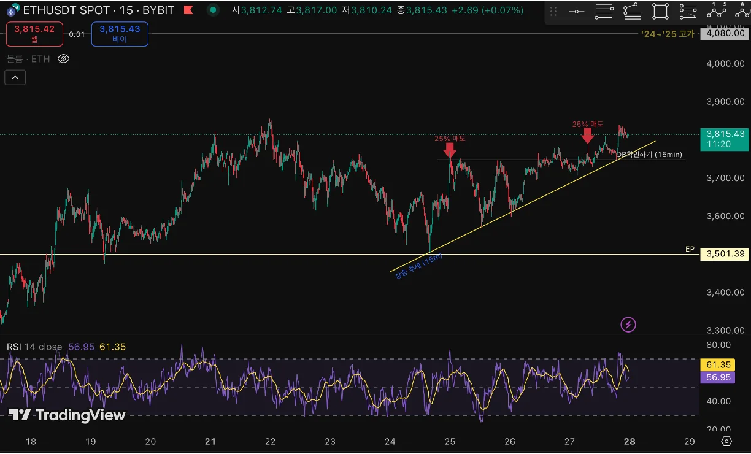Click the 80.00 RSI scale value
Screen dimensions: 751x454
pyautogui.click(x=718, y=345)
